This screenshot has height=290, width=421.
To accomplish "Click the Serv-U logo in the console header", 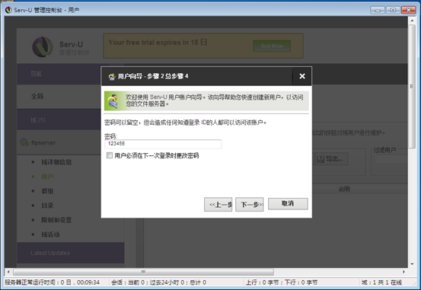I will click(43, 46).
